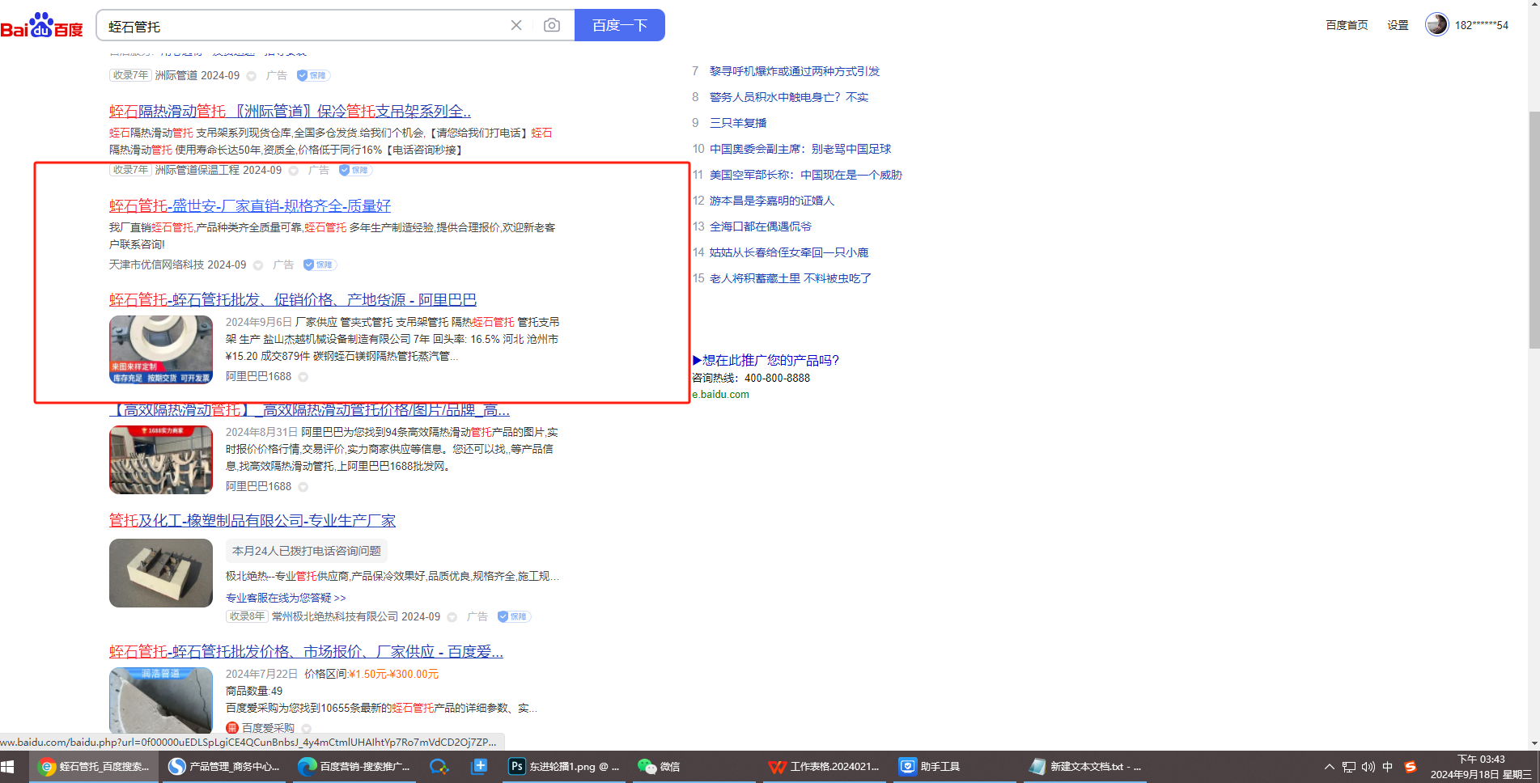The image size is (1540, 783).
Task: Click the page's vertical scrollbar thumb
Action: pos(1534,231)
